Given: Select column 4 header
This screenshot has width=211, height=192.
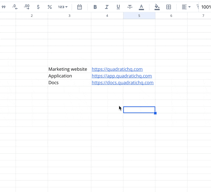Looking at the screenshot, I should 107,16.
